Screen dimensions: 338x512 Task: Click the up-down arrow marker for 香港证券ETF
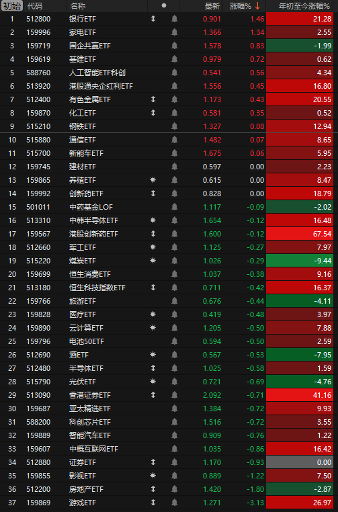click(x=153, y=395)
